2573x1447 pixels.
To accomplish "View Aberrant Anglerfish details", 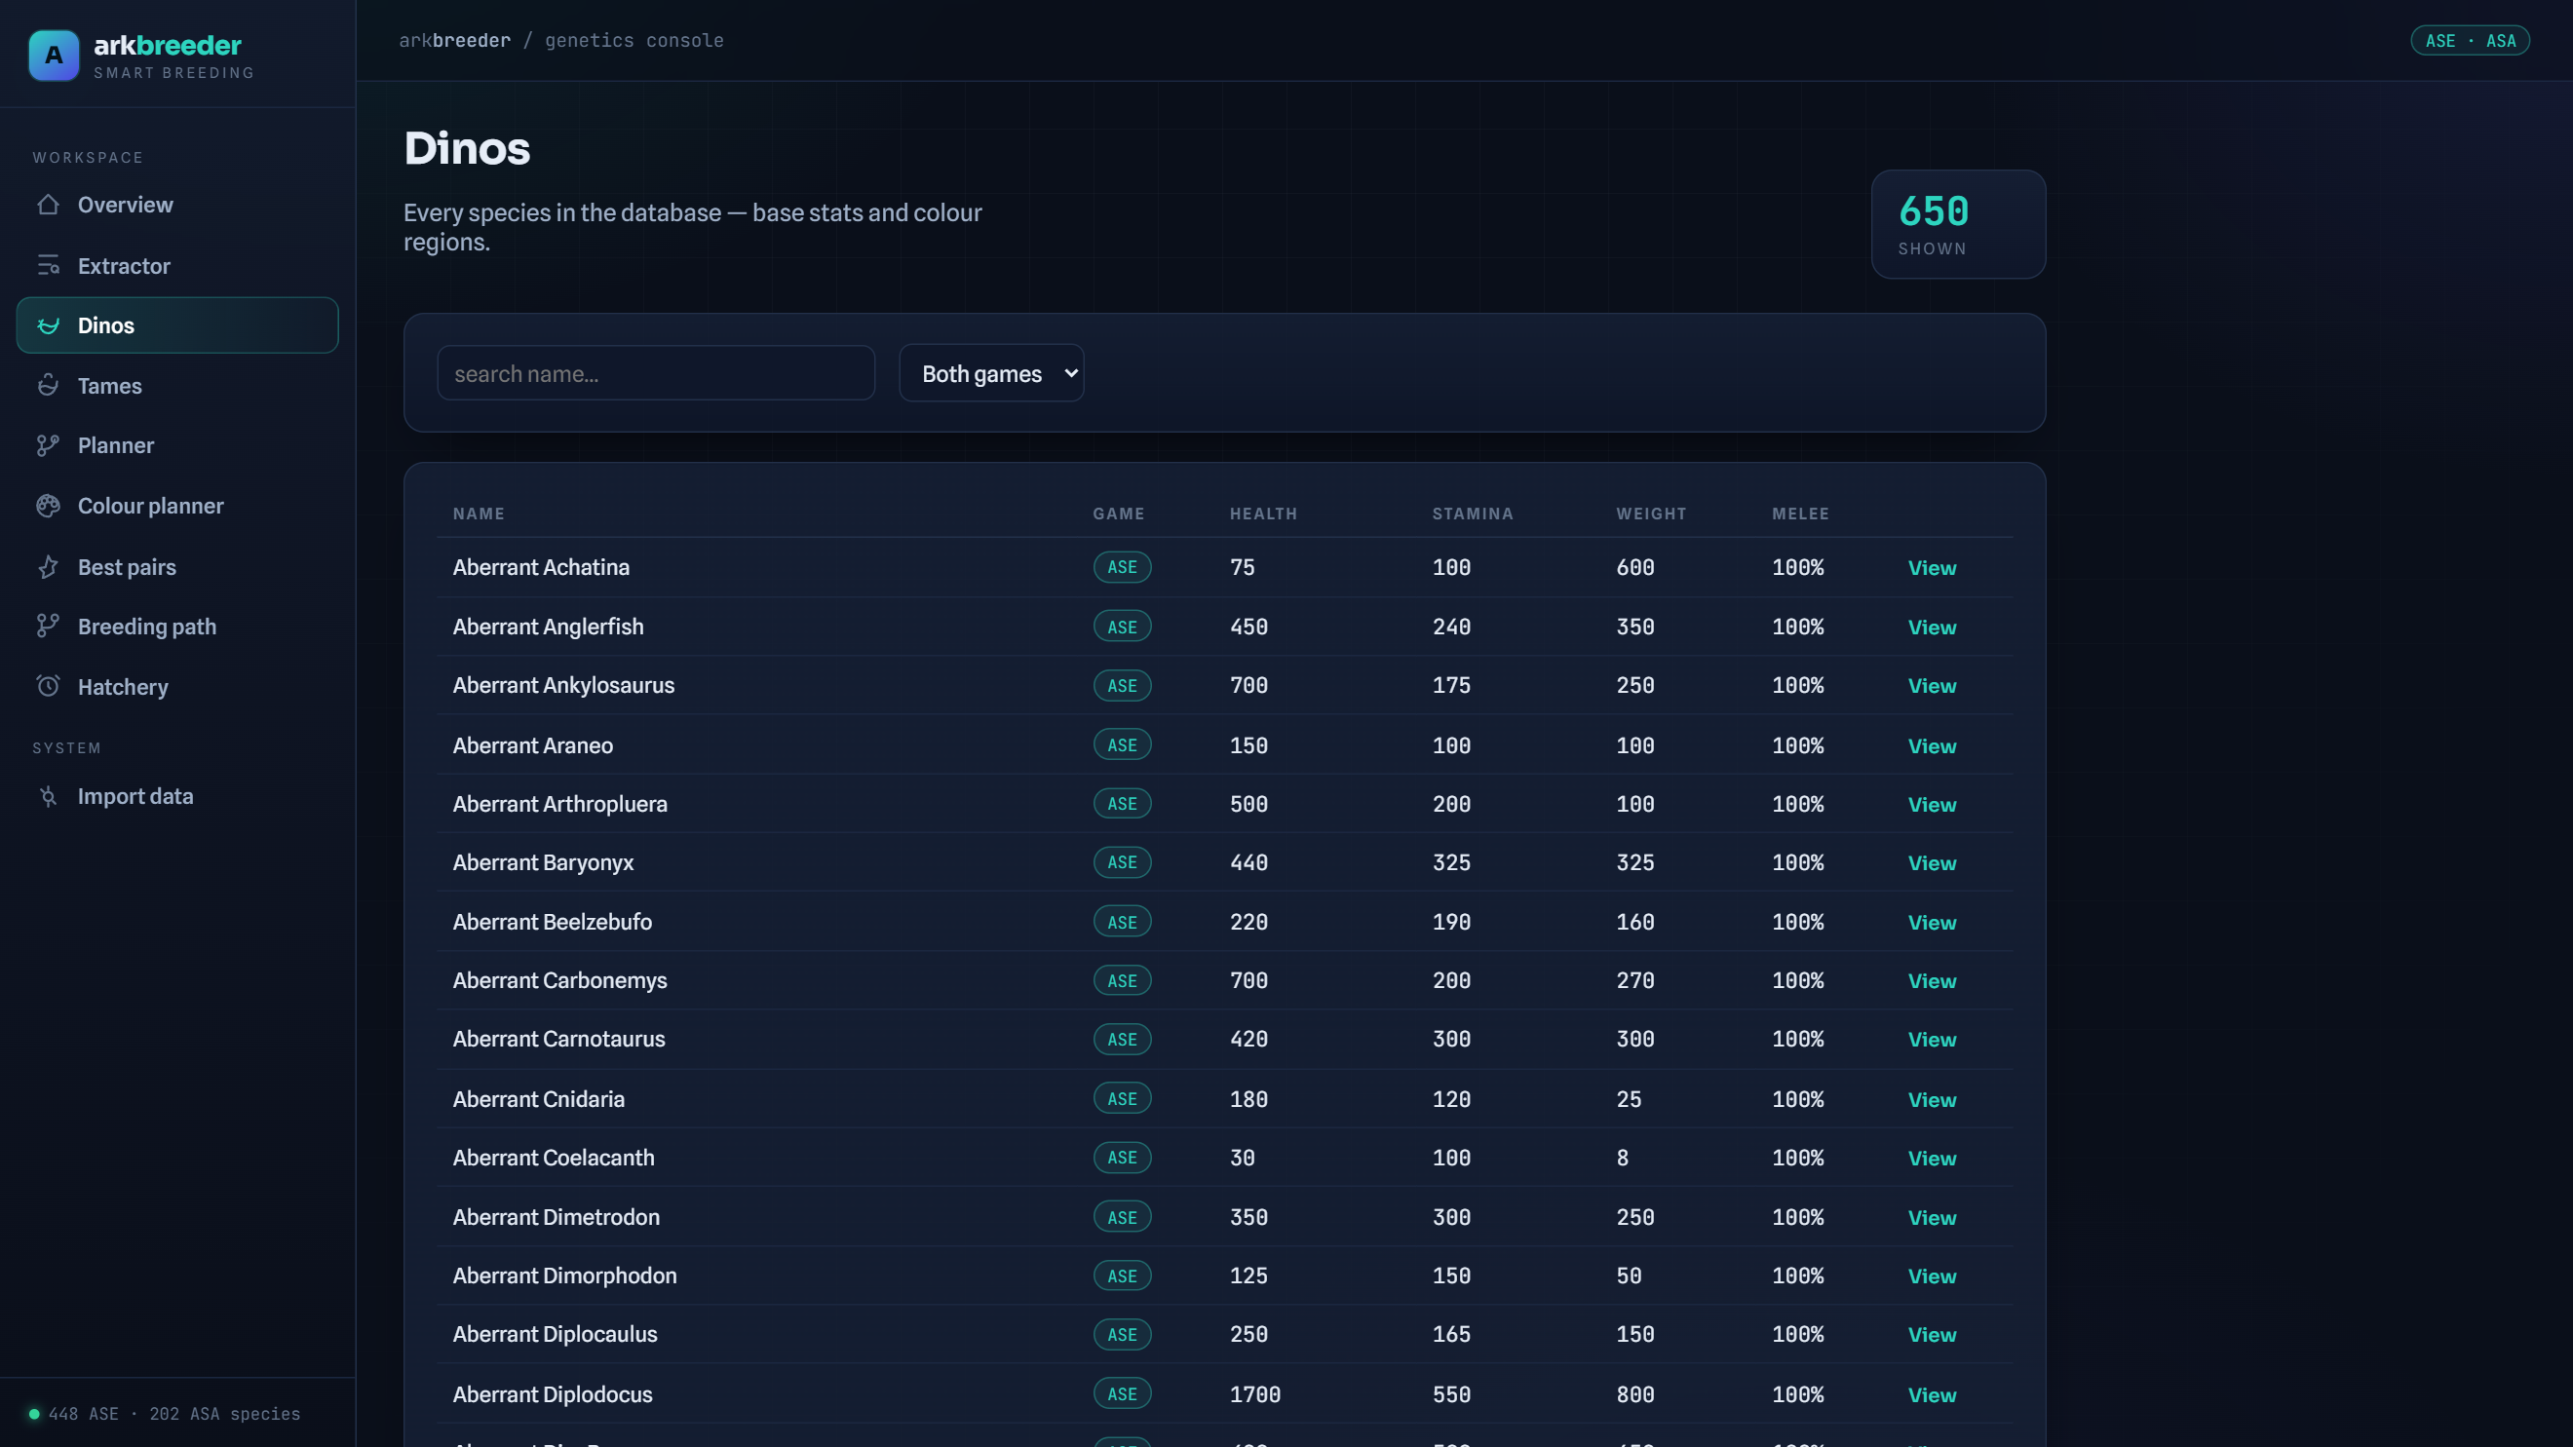I will tap(1931, 628).
